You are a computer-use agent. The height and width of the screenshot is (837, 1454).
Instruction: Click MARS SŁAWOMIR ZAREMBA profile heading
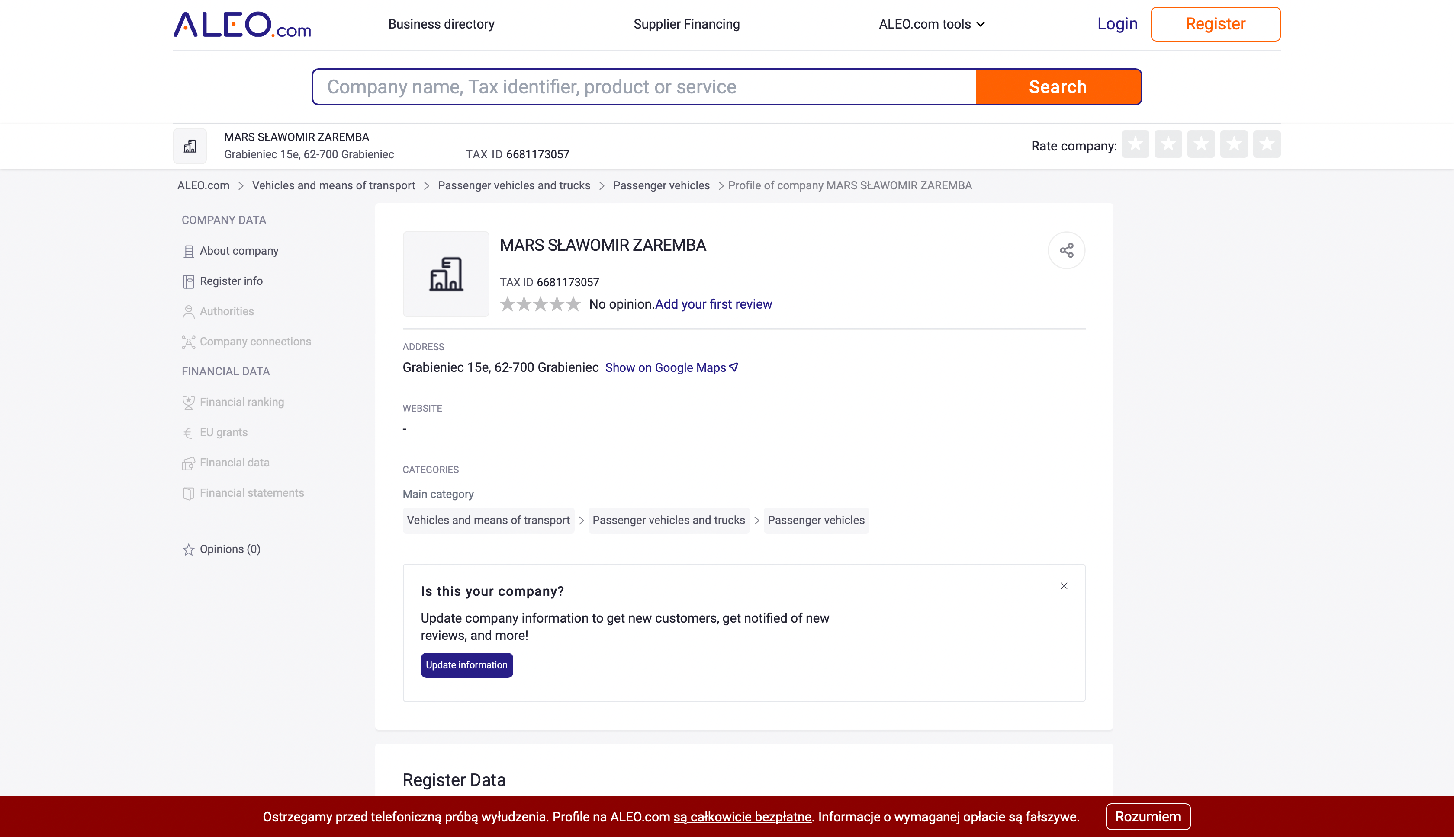click(x=602, y=246)
